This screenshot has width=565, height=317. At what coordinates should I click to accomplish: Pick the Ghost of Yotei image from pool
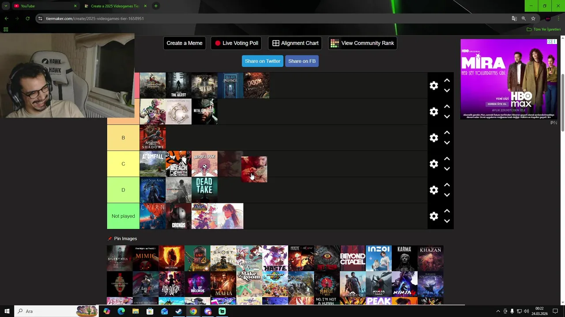pos(223,258)
